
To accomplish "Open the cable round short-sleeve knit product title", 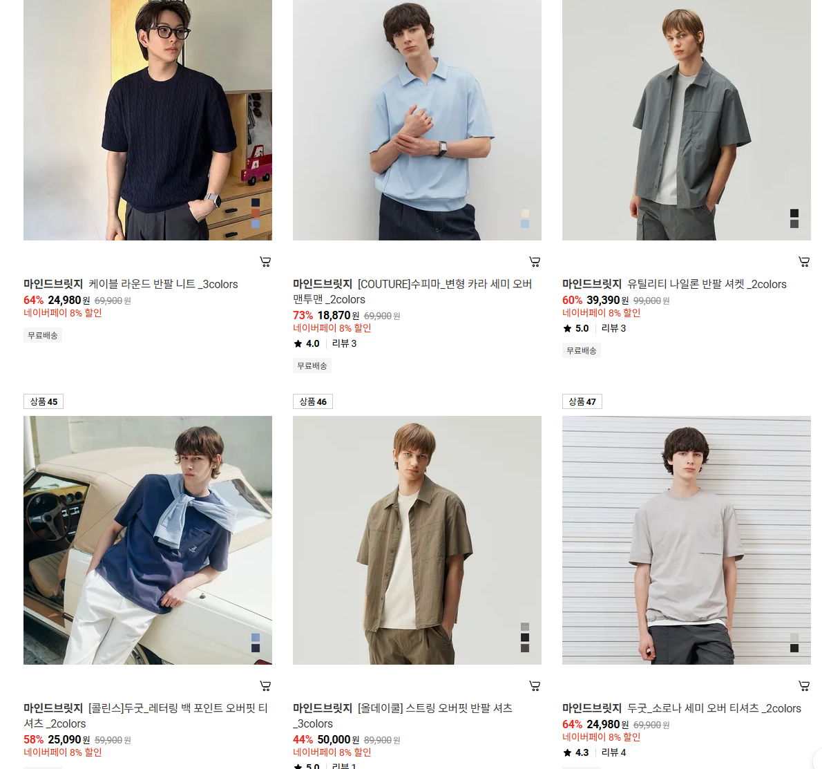I will [x=163, y=284].
